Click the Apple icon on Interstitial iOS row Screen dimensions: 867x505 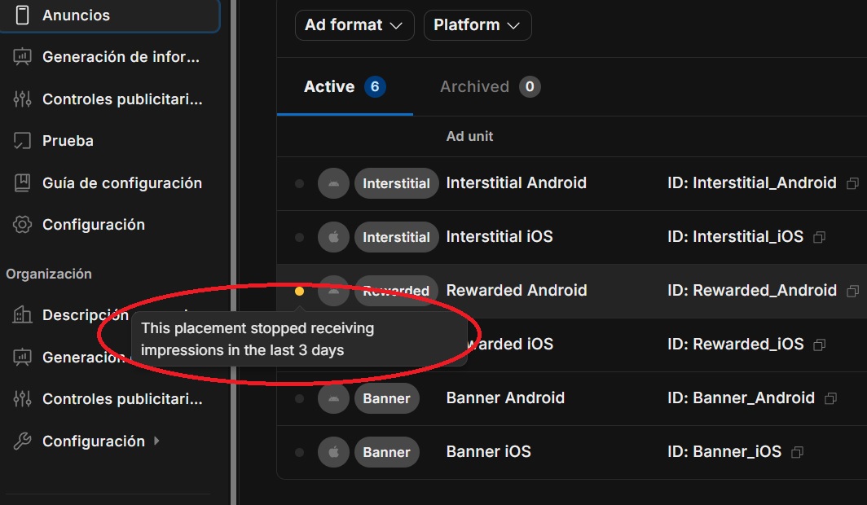(x=333, y=236)
